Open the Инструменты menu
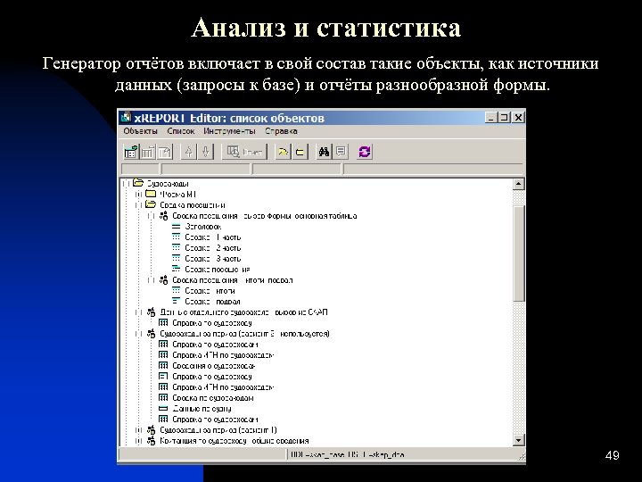This screenshot has width=642, height=482. click(x=229, y=131)
